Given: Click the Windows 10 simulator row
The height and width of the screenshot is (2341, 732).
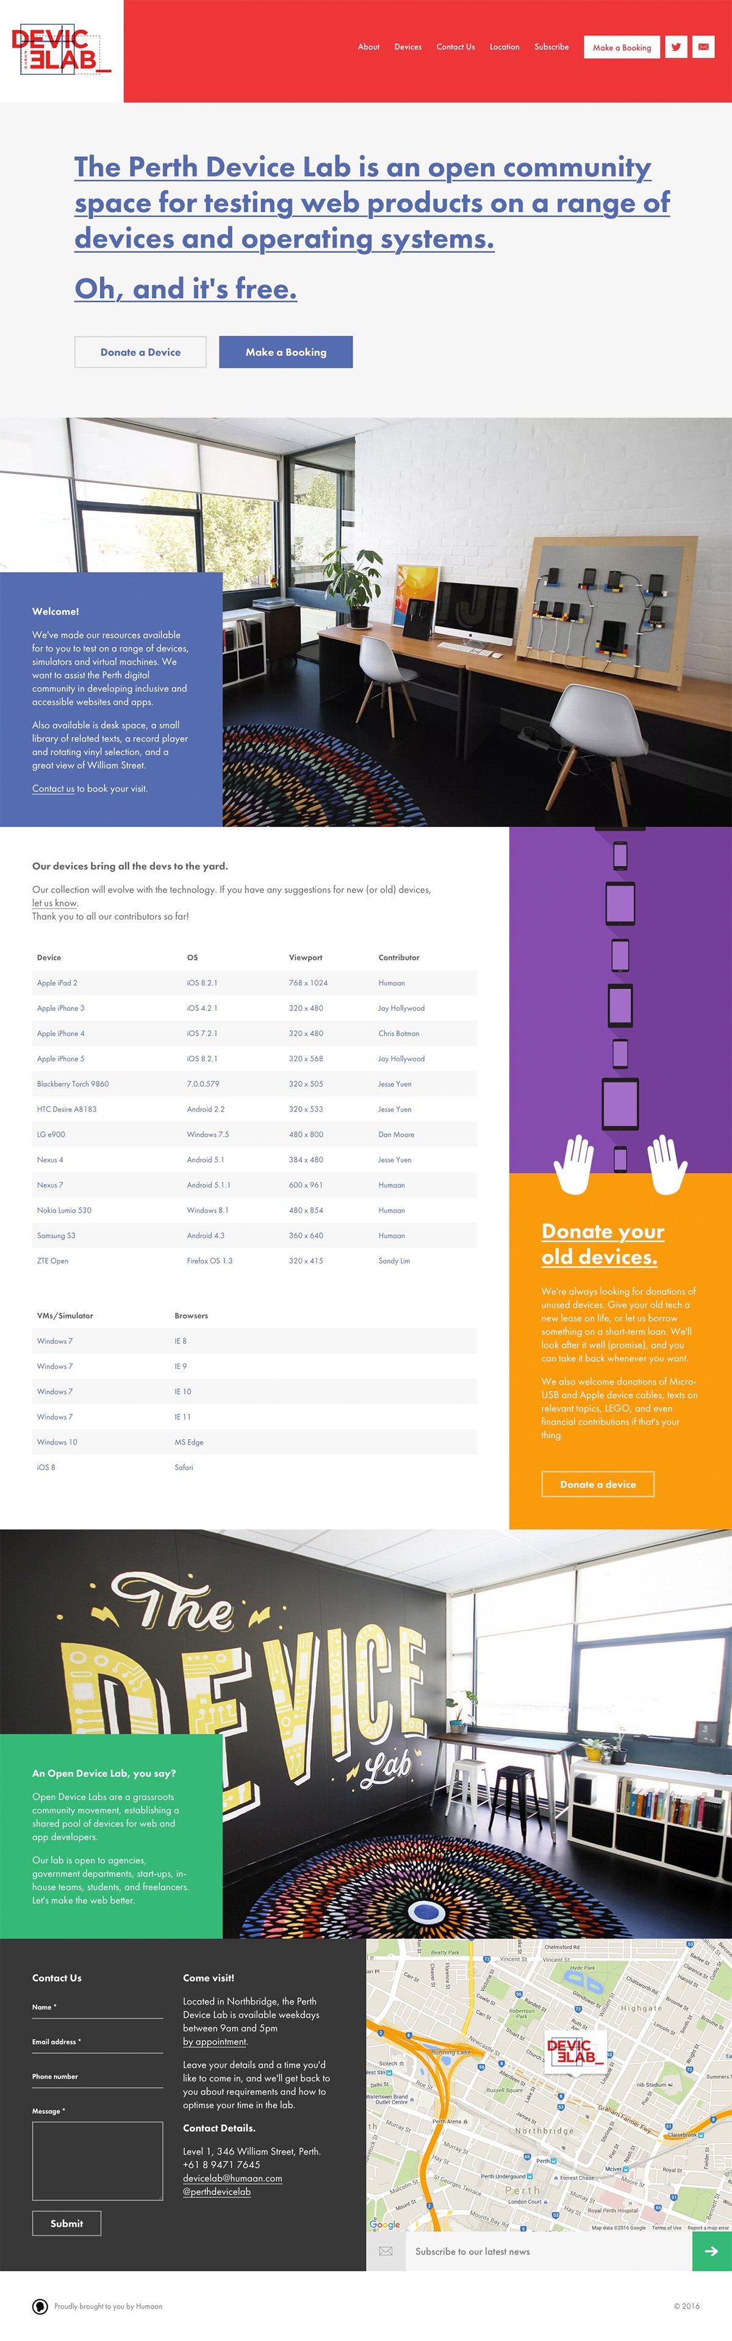Looking at the screenshot, I should (x=254, y=1442).
